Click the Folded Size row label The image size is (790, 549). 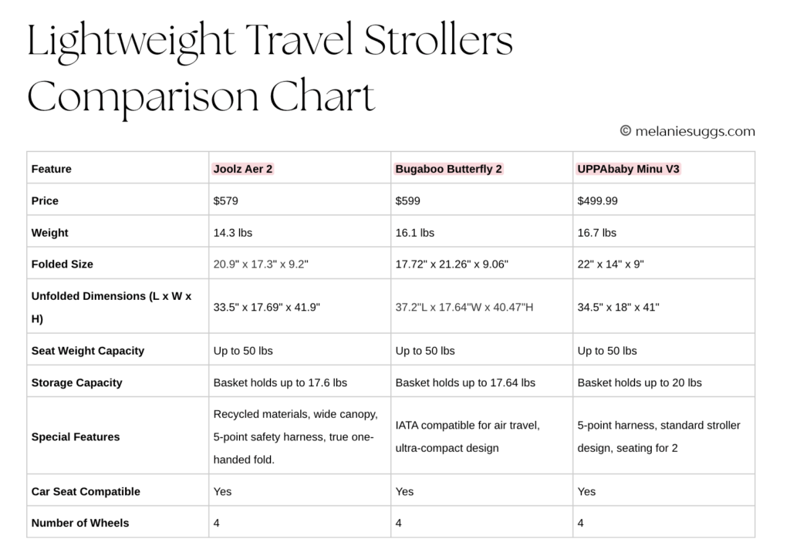[62, 264]
